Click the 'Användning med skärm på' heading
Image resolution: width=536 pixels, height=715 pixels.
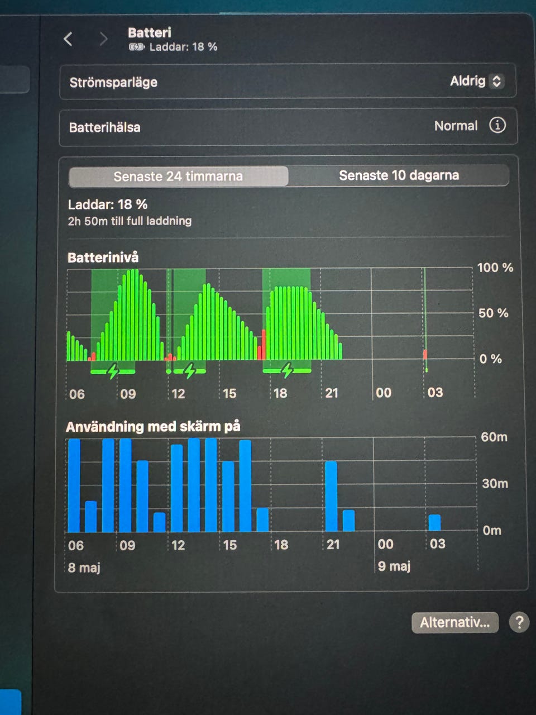click(x=153, y=427)
